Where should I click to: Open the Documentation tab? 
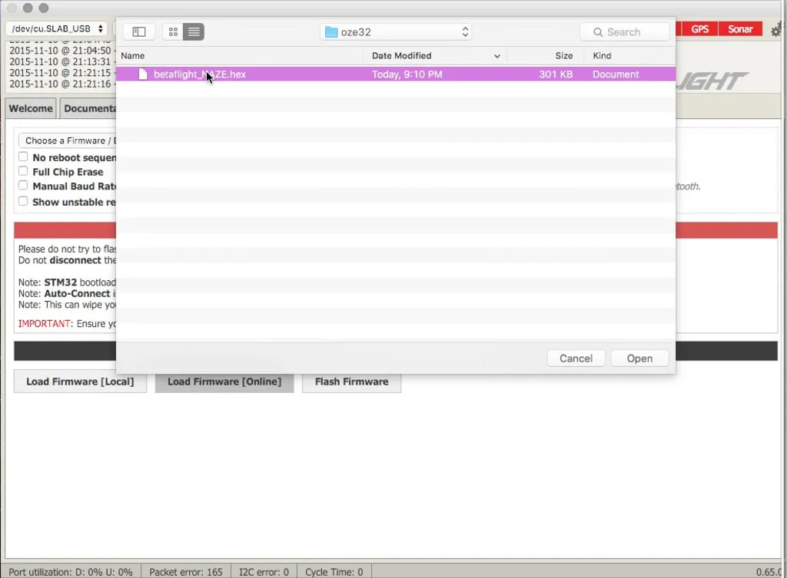coord(89,108)
